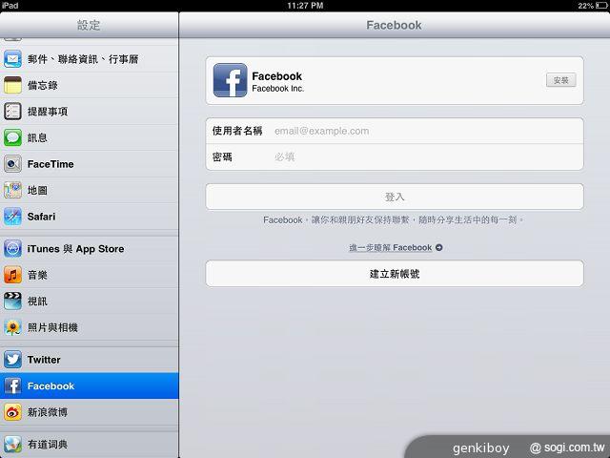This screenshot has height=458, width=610.
Task: Open 視訊 settings row
Action: pyautogui.click(x=89, y=302)
